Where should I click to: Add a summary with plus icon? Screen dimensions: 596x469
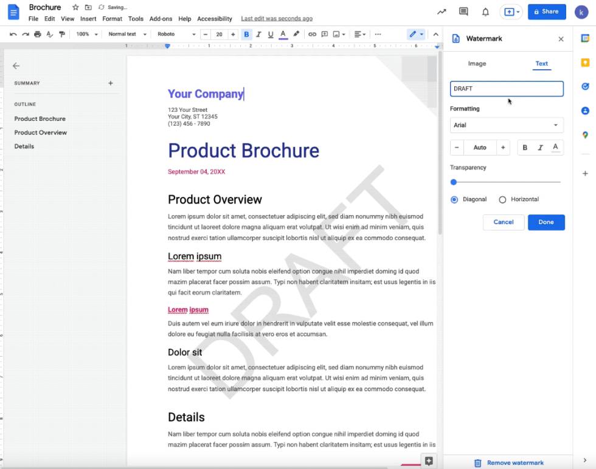(111, 83)
